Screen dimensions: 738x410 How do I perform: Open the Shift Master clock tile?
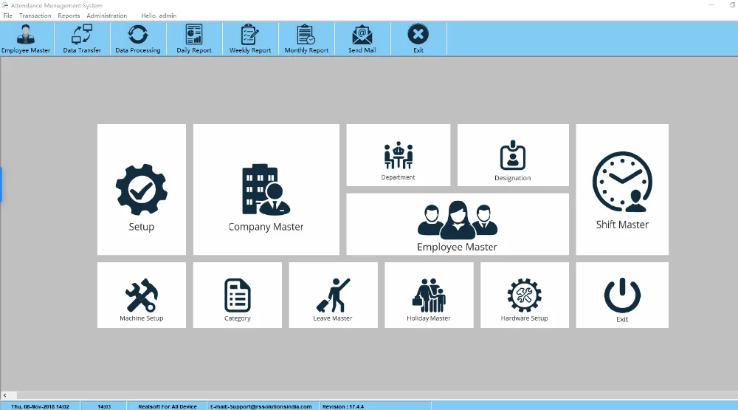tap(622, 190)
